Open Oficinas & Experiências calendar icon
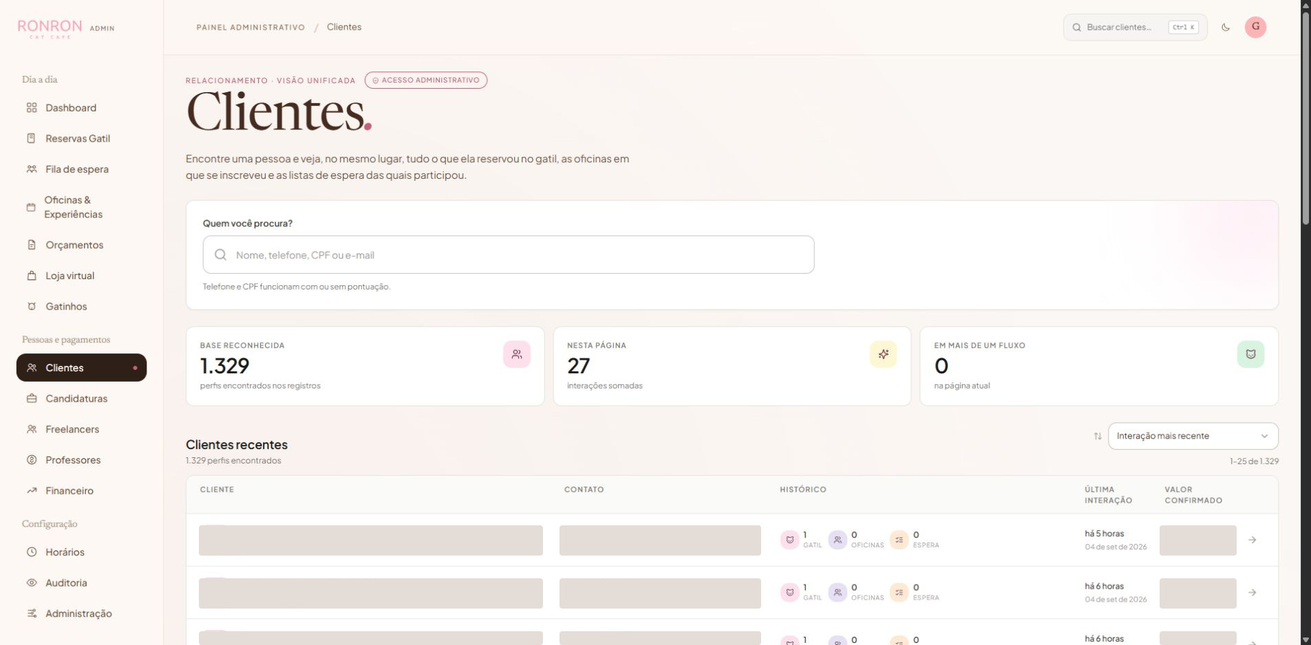The width and height of the screenshot is (1311, 645). coord(31,207)
